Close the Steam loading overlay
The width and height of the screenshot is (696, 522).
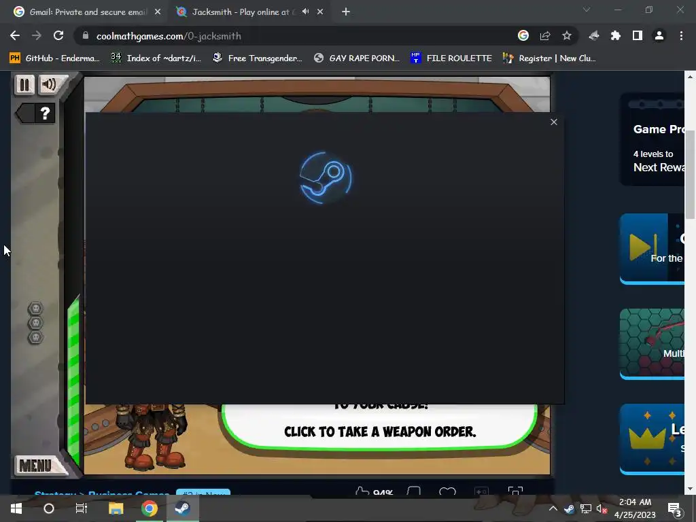point(553,122)
